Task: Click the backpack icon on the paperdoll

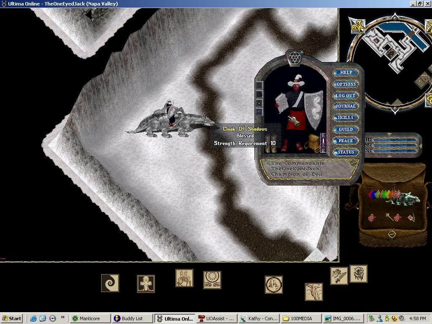Action: 313,143
